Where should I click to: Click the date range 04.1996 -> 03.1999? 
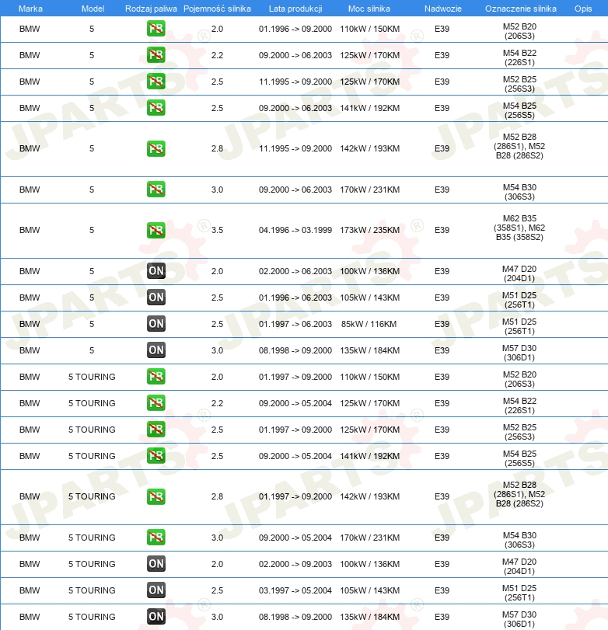click(295, 230)
